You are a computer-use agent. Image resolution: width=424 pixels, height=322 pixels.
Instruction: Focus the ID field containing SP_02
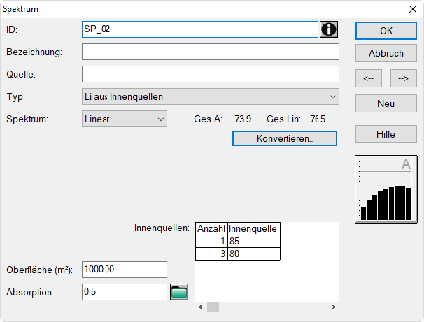pyautogui.click(x=200, y=29)
